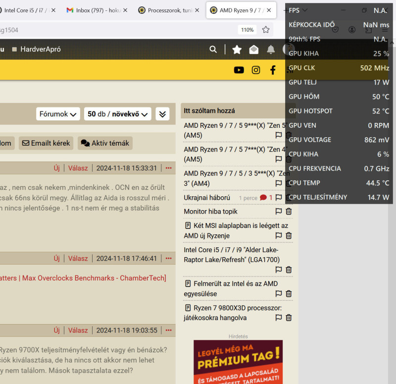Open options menu of 15:33:31 post
Screen dimensions: 396x384
169,168
